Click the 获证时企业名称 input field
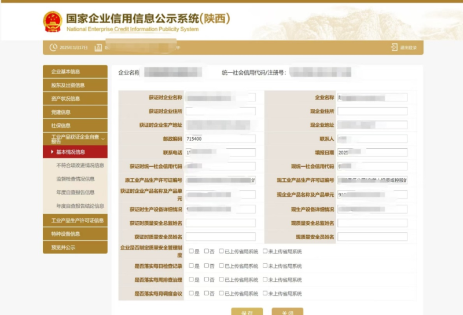 [221, 97]
